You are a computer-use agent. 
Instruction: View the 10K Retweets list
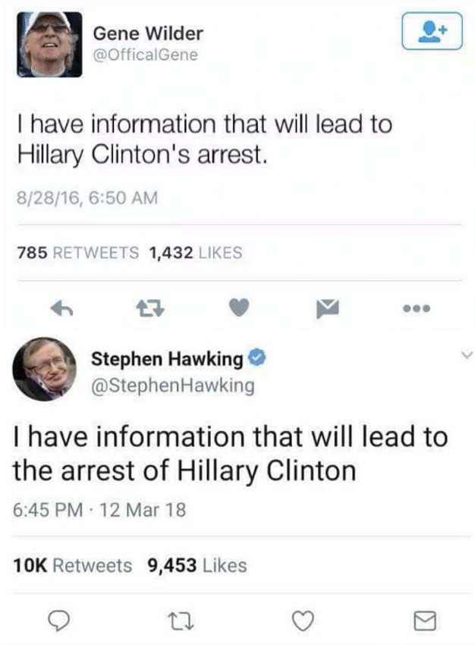point(72,565)
